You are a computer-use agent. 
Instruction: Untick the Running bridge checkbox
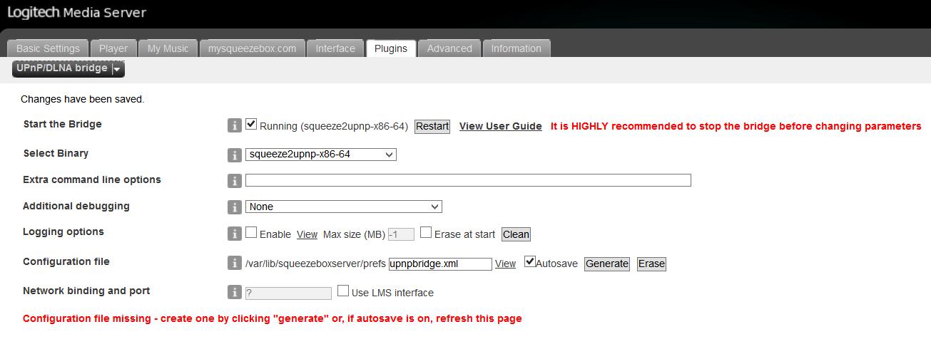click(x=251, y=125)
